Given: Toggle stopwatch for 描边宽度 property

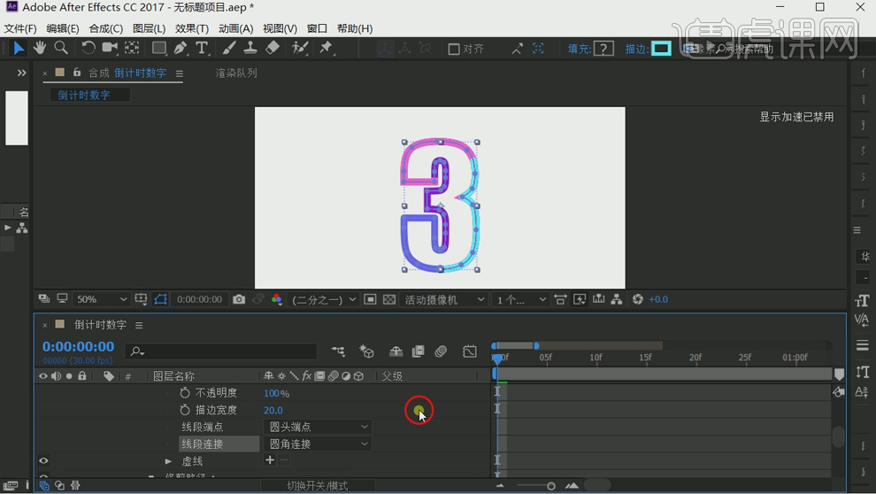Looking at the screenshot, I should pos(185,410).
